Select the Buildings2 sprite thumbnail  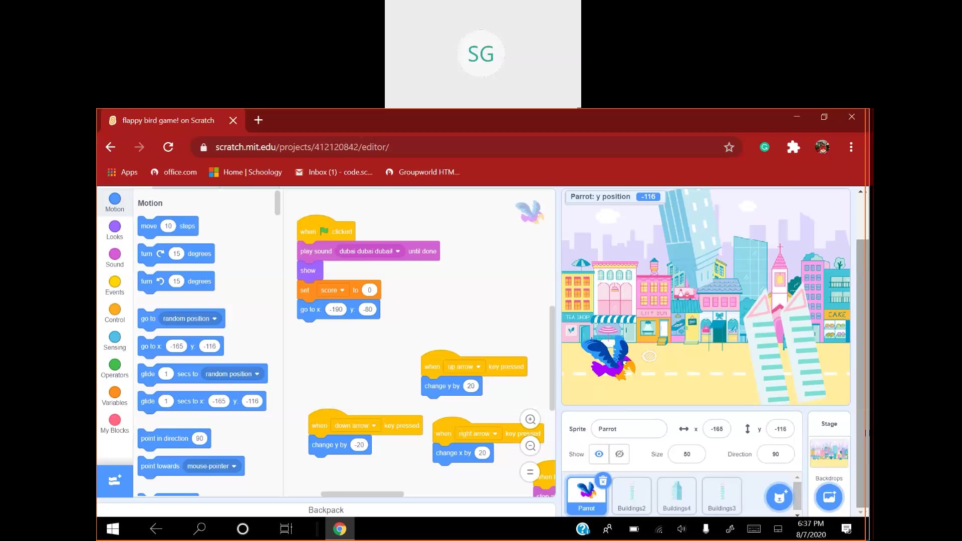tap(631, 495)
